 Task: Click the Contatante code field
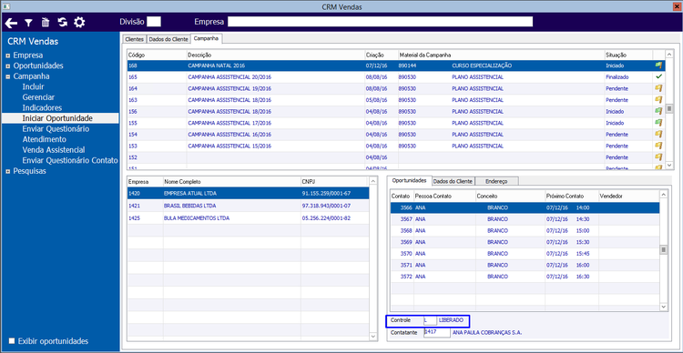click(x=437, y=333)
